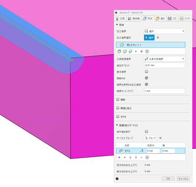Enable the 傾斜 slope section checkbox
196x187 pixels.
pyautogui.click(x=118, y=99)
